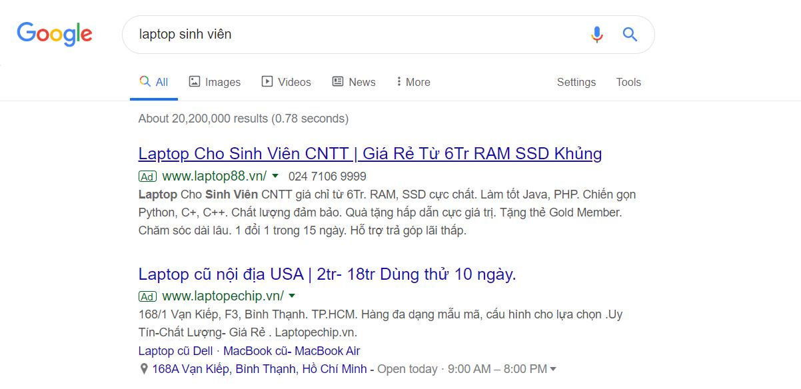Click the Videos tab play icon
Screen dimensions: 801x389
point(267,81)
